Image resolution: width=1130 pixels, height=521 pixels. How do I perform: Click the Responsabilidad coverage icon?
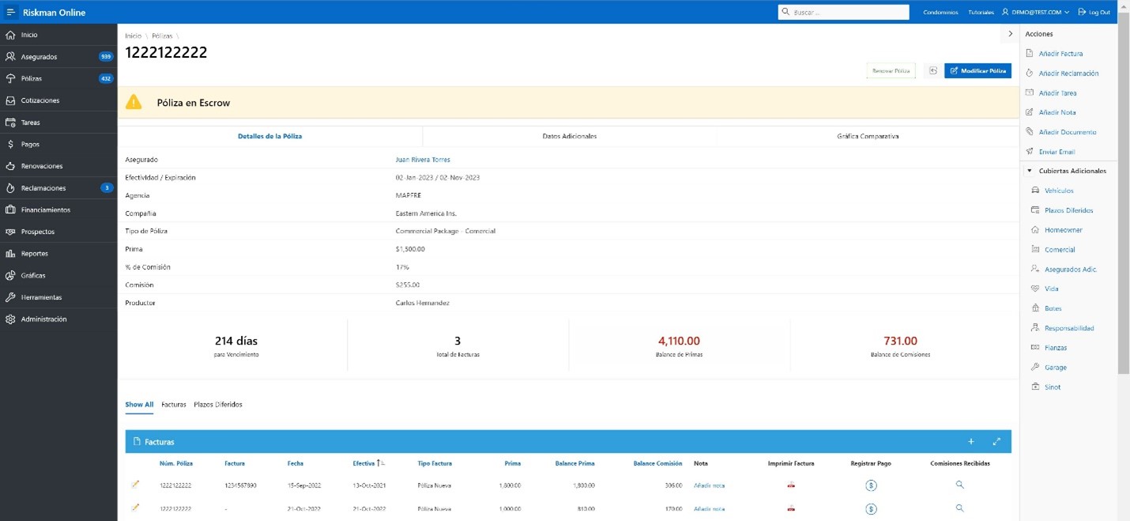[1035, 328]
